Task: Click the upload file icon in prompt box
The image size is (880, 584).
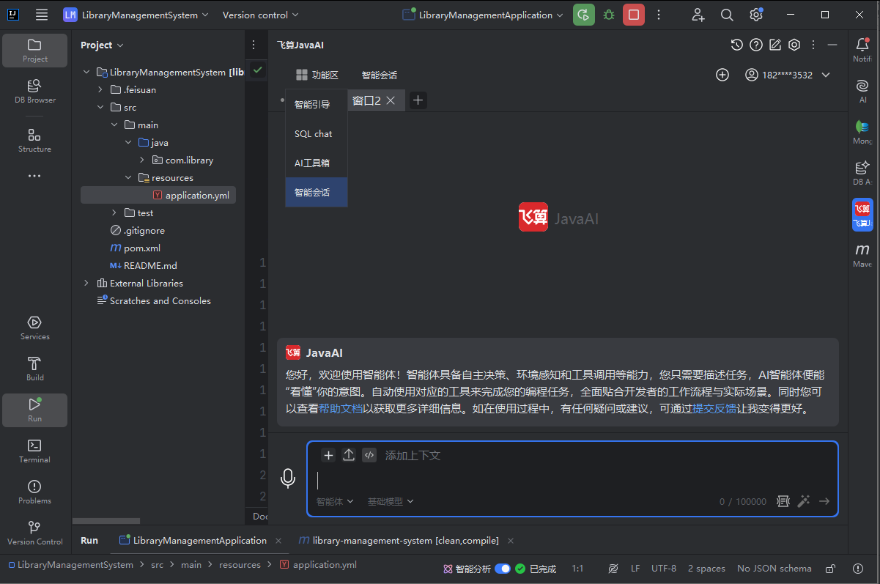Action: pos(349,455)
